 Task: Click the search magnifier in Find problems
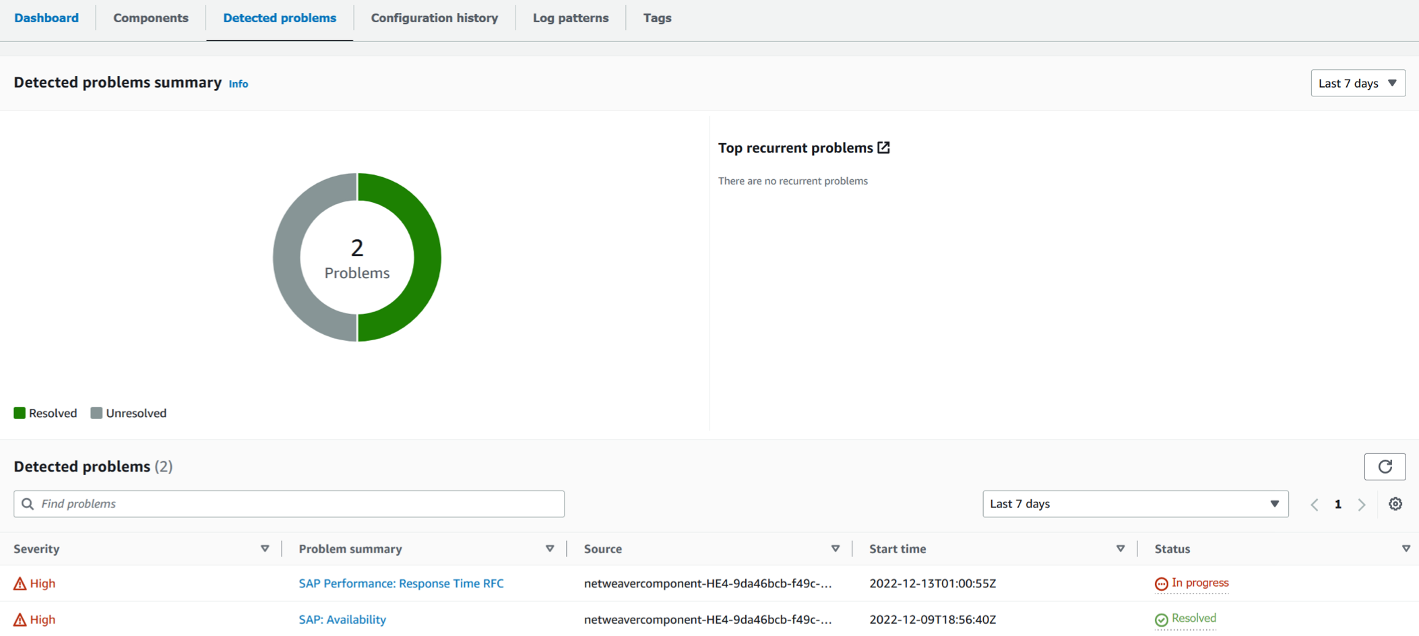[x=28, y=503]
